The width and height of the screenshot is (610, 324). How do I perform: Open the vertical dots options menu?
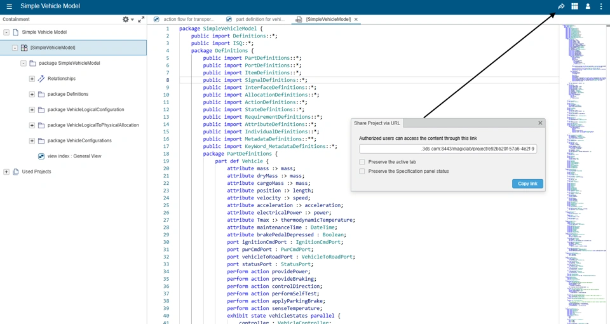click(x=601, y=6)
